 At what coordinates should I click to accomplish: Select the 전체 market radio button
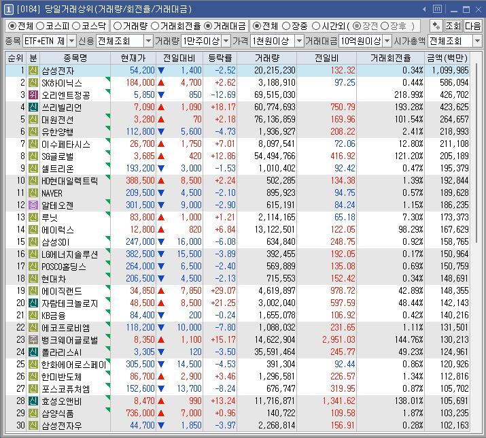[x=12, y=26]
